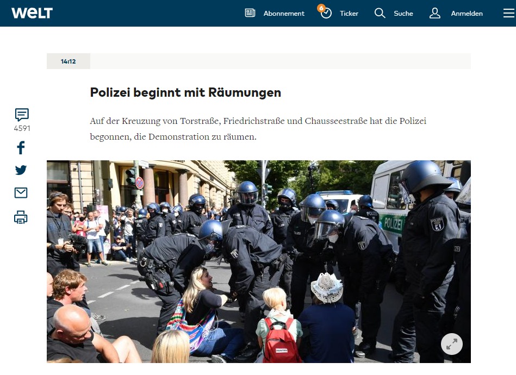Viewport: 516px width, 375px height.
Task: Select the Abonnement menu item
Action: pos(284,14)
